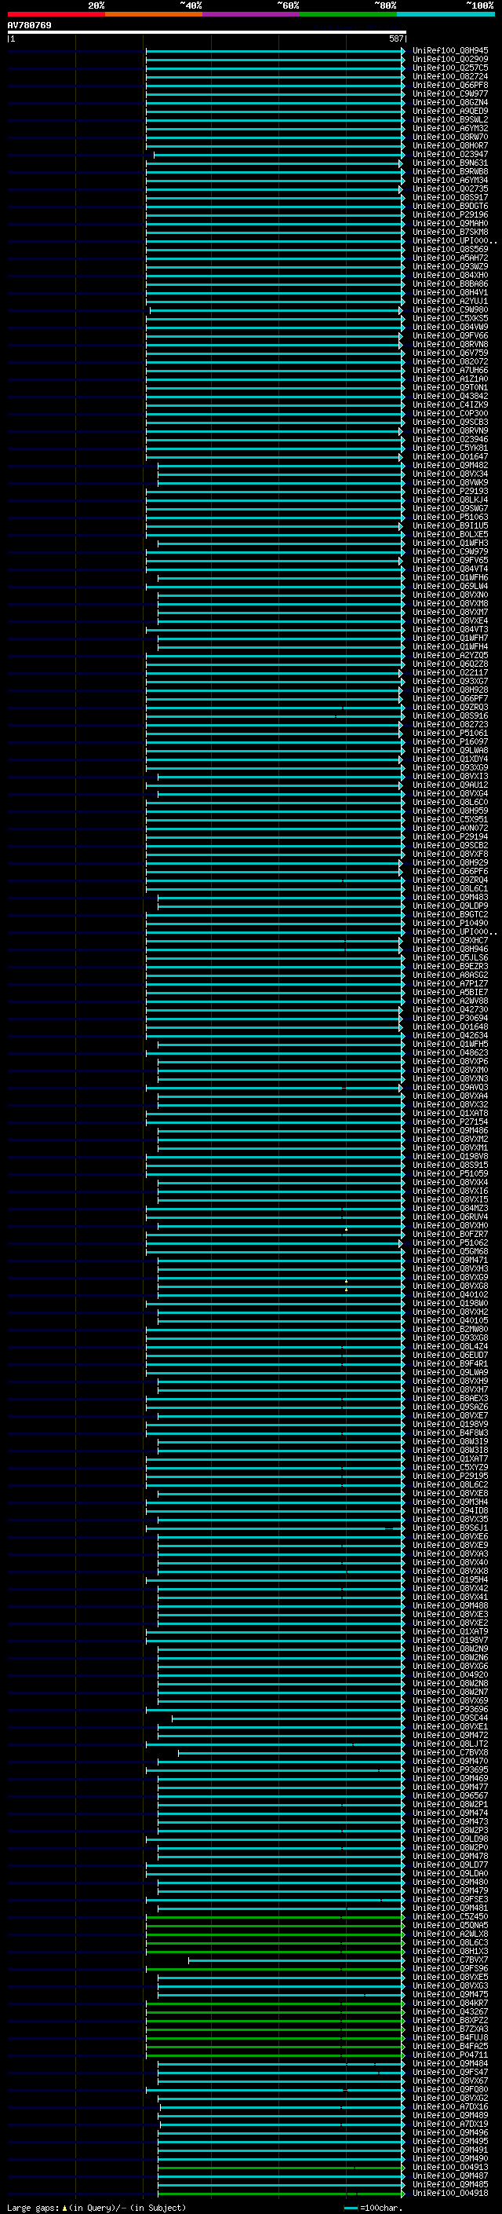Open the UniRef100_P51059 entry
The image size is (502, 2214).
coord(449,1173)
